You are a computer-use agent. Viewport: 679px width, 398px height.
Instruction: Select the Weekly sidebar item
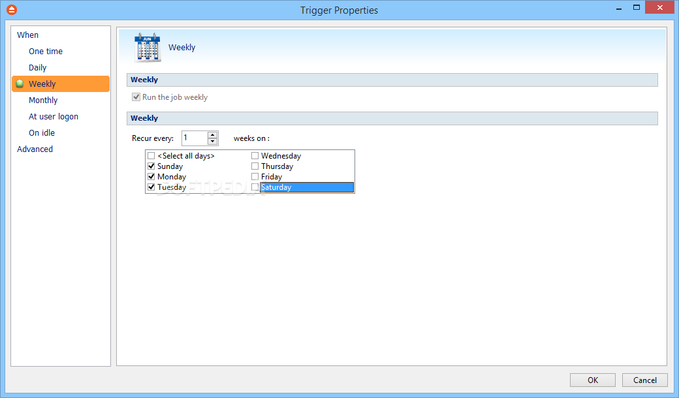(x=61, y=84)
